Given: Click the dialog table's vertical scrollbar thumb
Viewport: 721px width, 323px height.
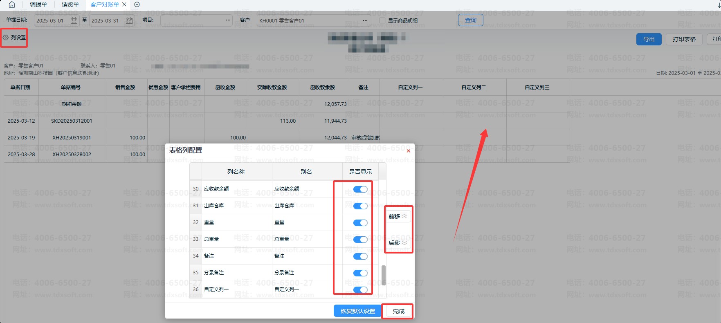Looking at the screenshot, I should pyautogui.click(x=384, y=275).
